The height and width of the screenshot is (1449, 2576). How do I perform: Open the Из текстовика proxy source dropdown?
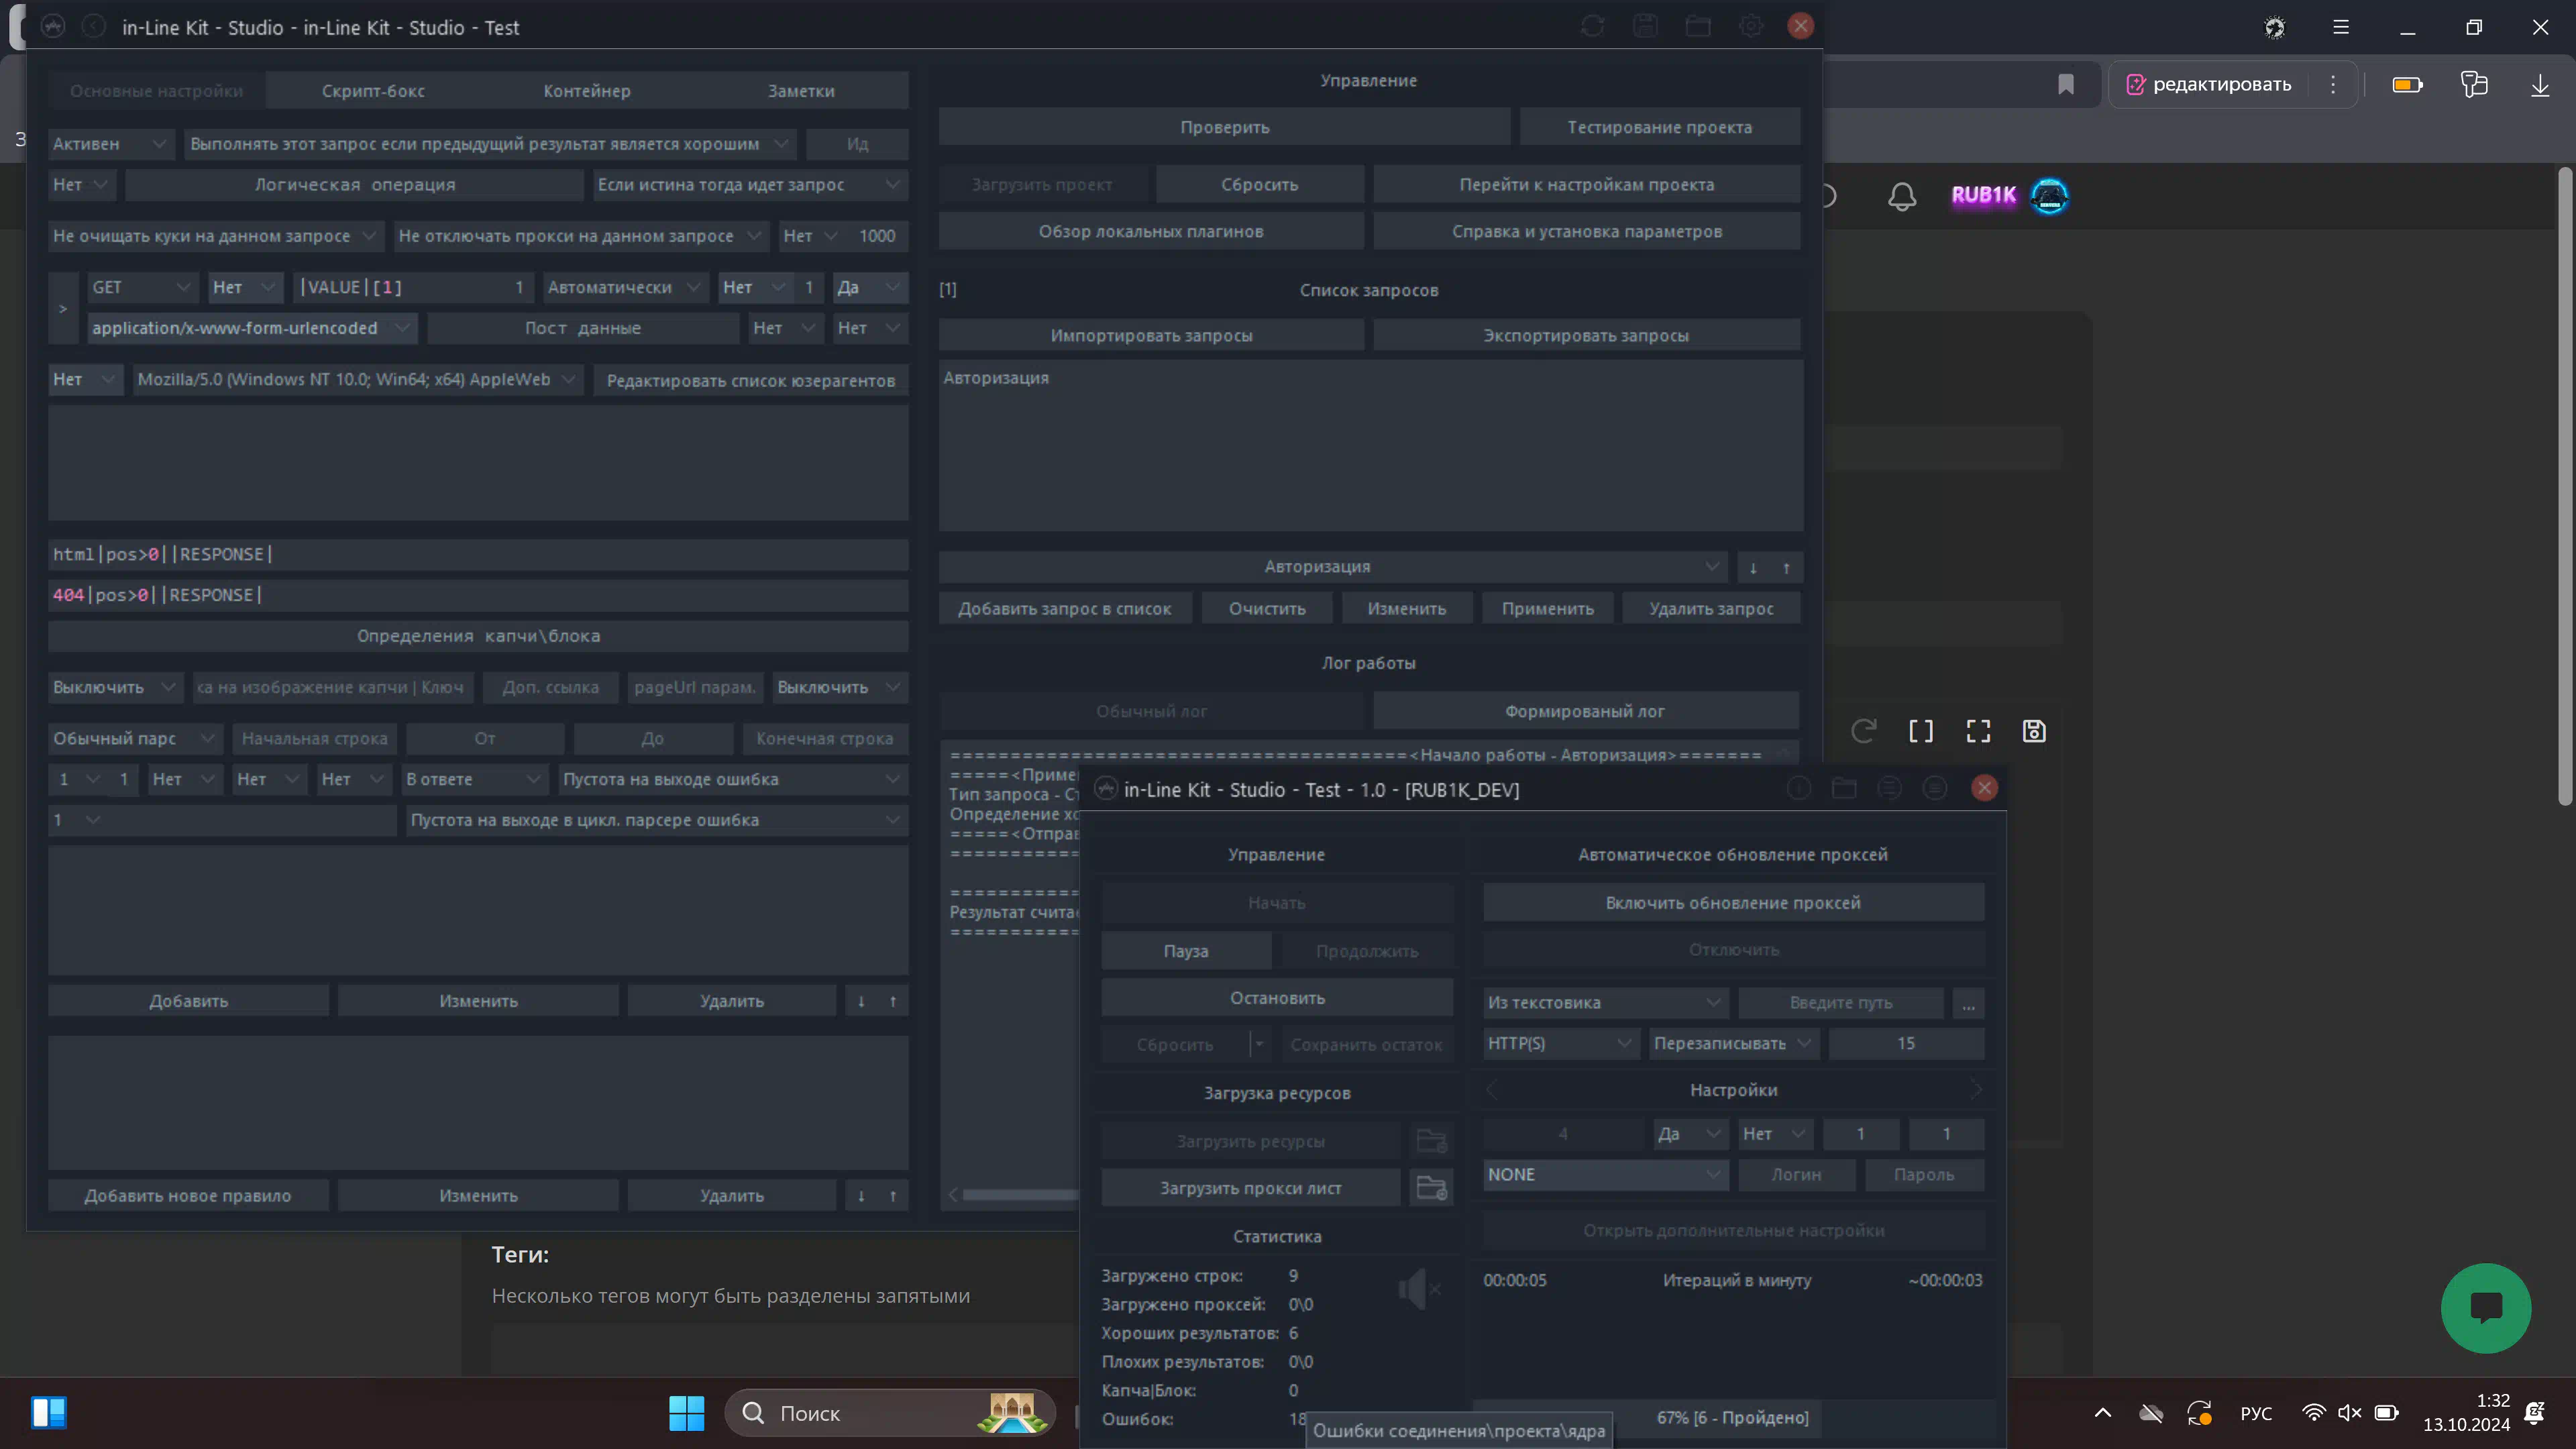1605,1002
